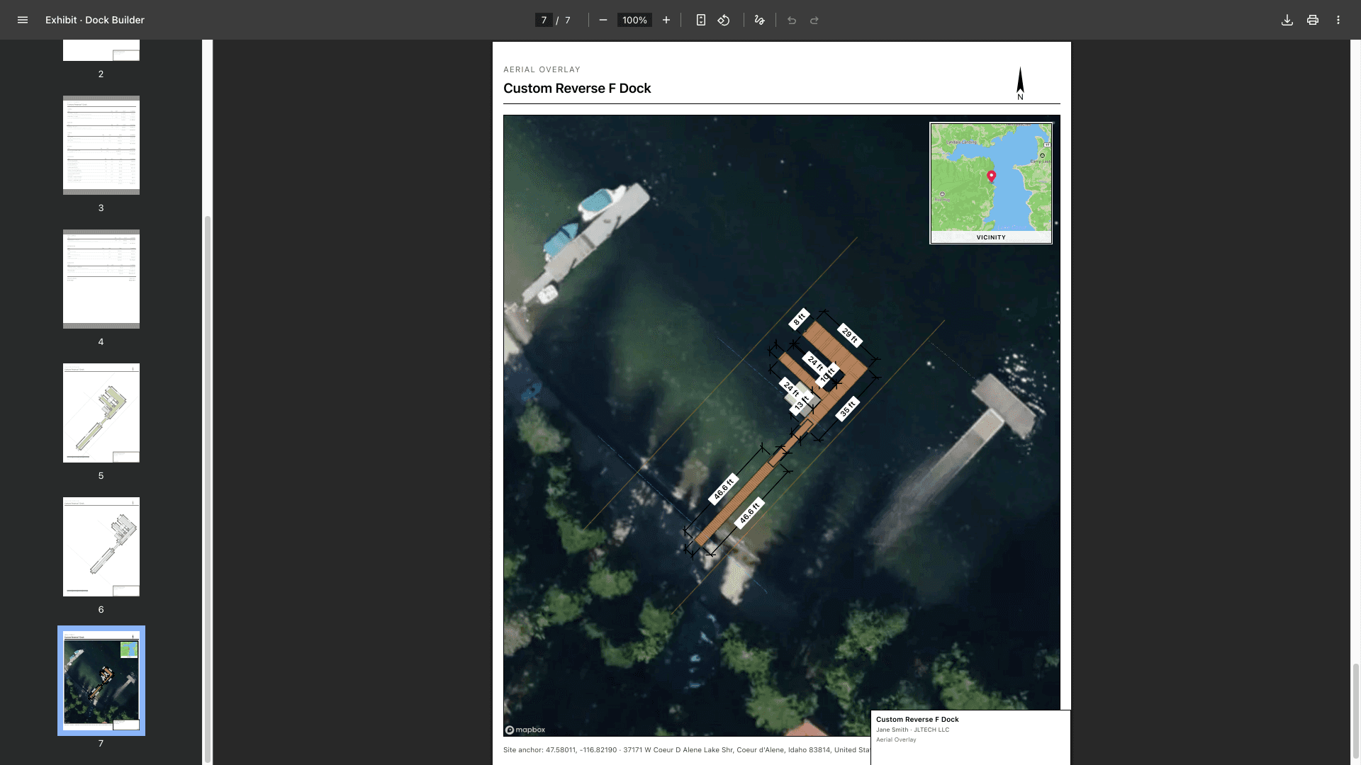This screenshot has width=1361, height=765.
Task: Click the '29 ft' dimension label
Action: click(849, 334)
